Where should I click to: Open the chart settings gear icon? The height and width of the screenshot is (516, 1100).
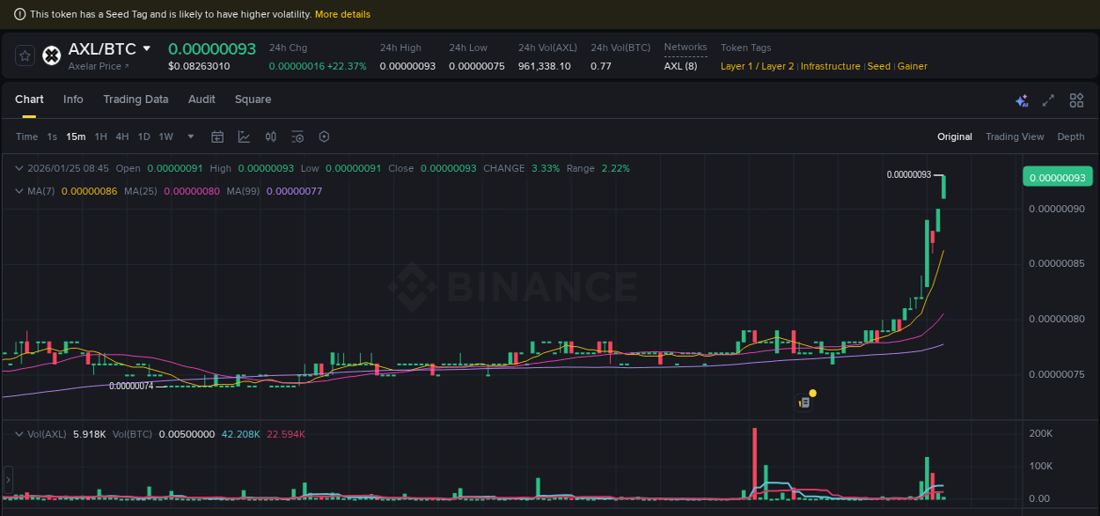click(x=324, y=136)
